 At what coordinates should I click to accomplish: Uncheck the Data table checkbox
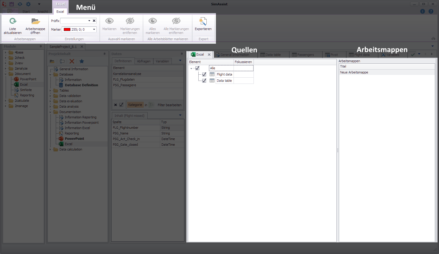(x=204, y=81)
